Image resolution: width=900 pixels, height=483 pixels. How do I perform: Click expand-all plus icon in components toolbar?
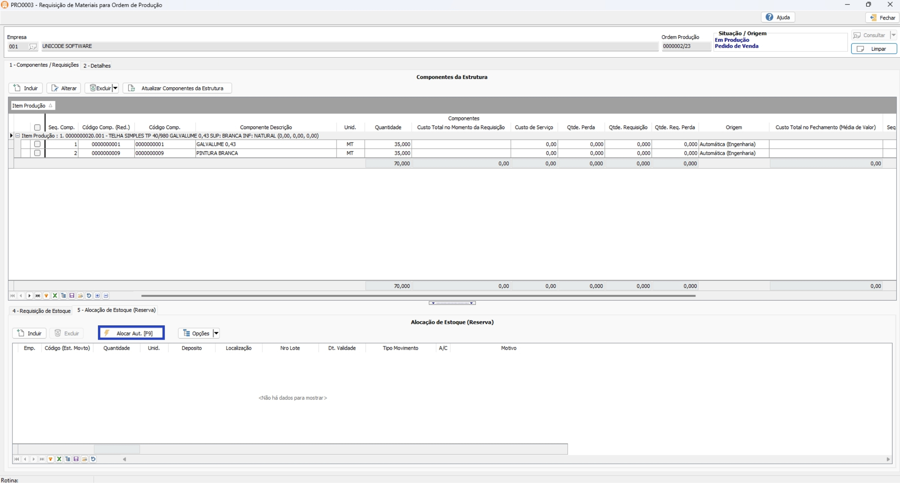pyautogui.click(x=97, y=296)
